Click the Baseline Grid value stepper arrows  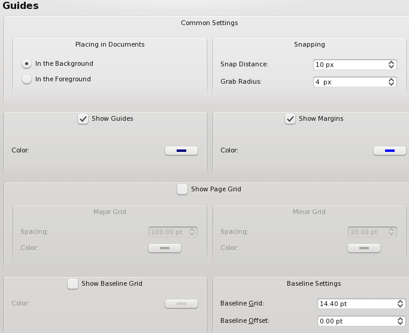(400, 304)
